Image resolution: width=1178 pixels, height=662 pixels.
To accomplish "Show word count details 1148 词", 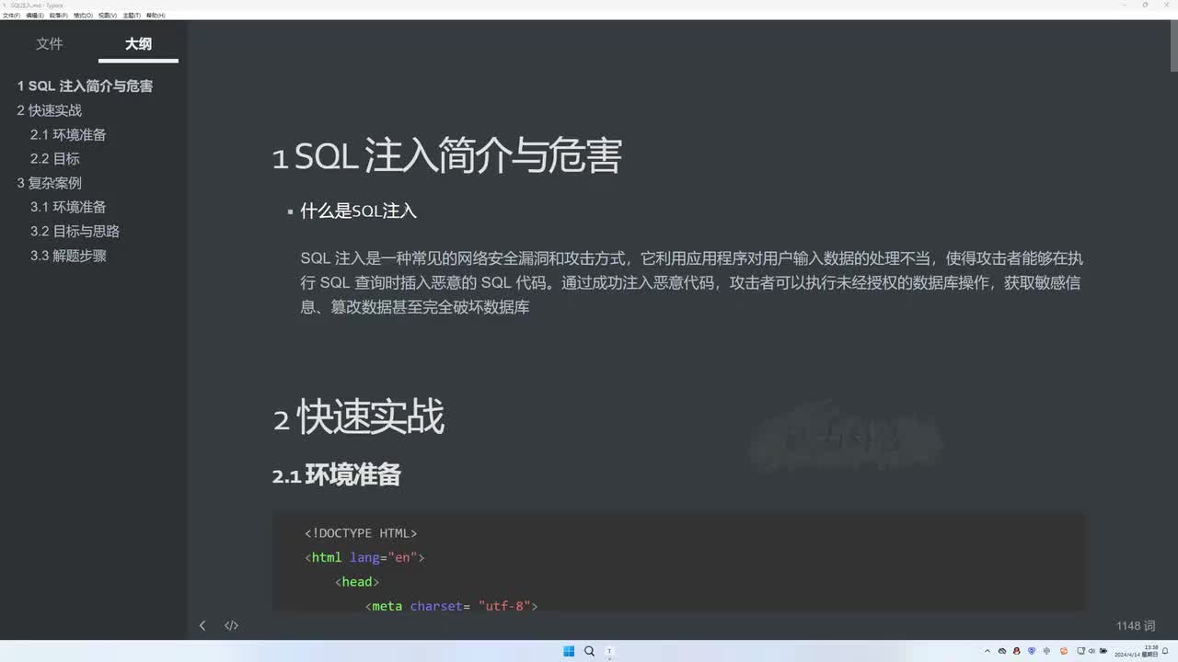I will point(1136,626).
